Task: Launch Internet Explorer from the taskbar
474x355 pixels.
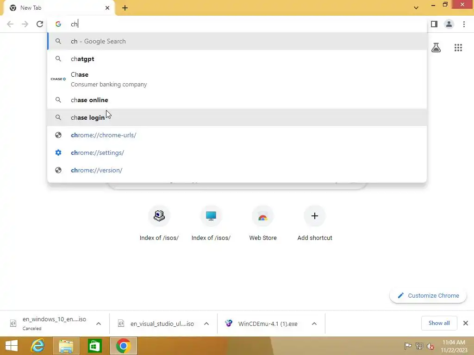Action: click(x=37, y=346)
